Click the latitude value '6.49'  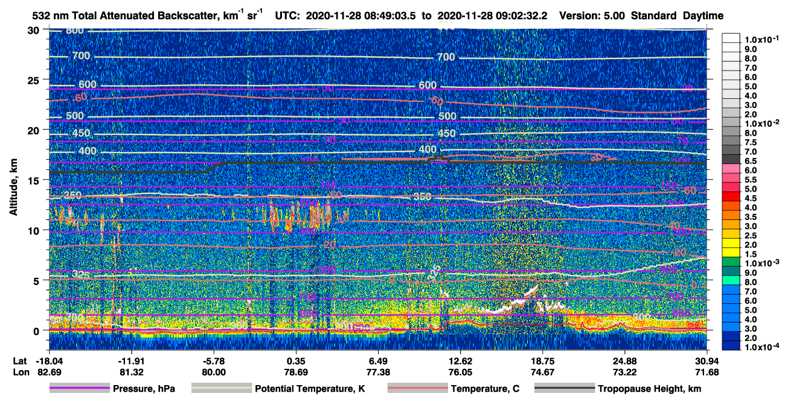[378, 360]
